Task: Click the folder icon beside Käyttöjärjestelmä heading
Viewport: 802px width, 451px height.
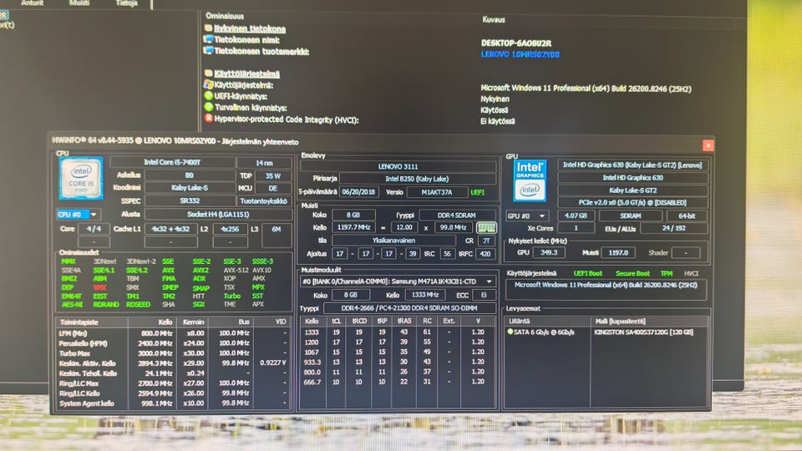Action: tap(209, 73)
